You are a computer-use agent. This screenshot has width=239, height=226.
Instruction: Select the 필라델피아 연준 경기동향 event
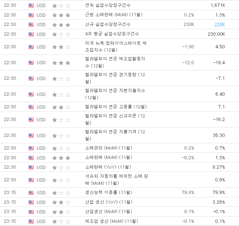click(115, 78)
